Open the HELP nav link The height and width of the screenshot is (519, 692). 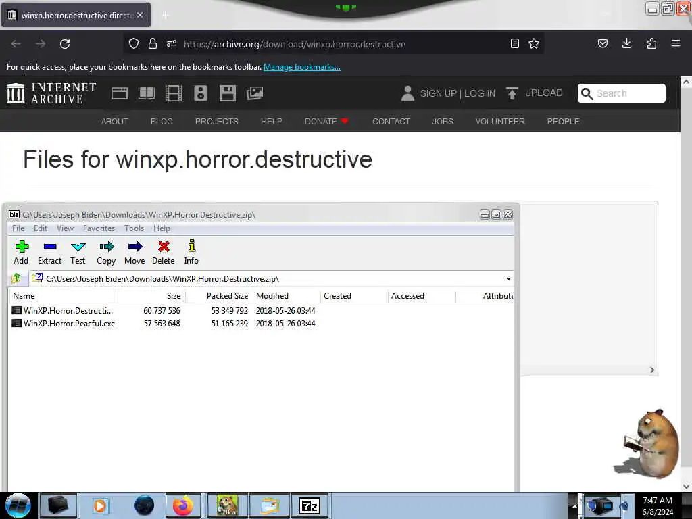tap(272, 122)
